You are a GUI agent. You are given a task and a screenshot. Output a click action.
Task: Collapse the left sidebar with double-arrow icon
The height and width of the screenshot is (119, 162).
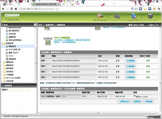[35, 25]
